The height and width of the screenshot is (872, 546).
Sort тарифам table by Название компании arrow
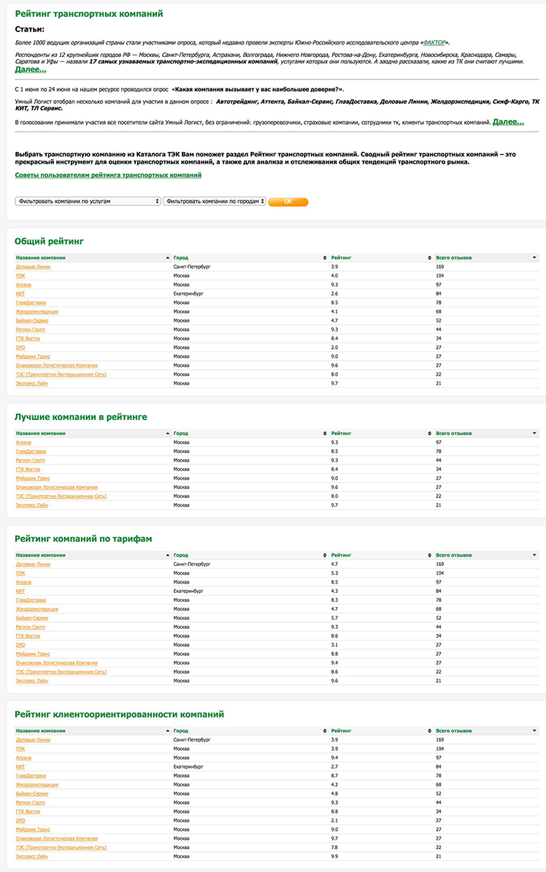tap(167, 555)
